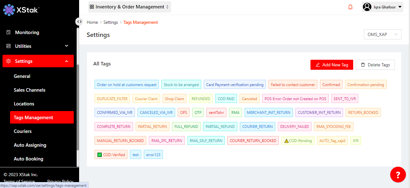Collapse the Settings menu chevron
This screenshot has width=410, height=188.
[x=67, y=61]
